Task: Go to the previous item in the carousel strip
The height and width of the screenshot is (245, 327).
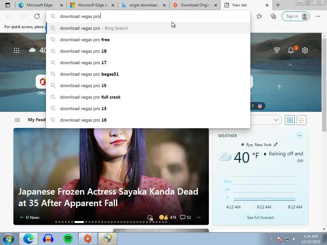Action: coord(253,106)
